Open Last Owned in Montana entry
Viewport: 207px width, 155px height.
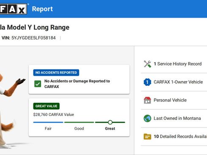(174, 118)
